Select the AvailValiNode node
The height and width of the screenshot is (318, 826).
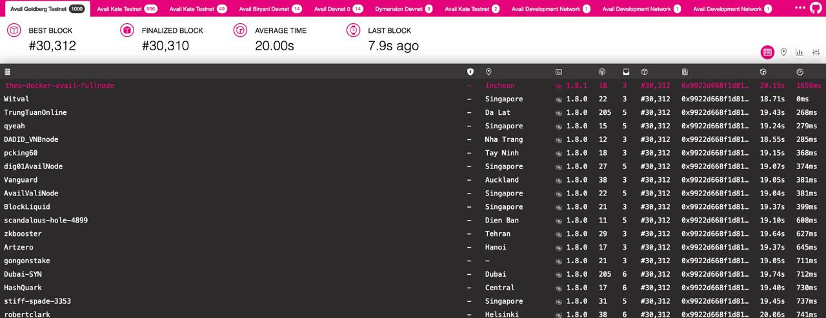(413, 194)
